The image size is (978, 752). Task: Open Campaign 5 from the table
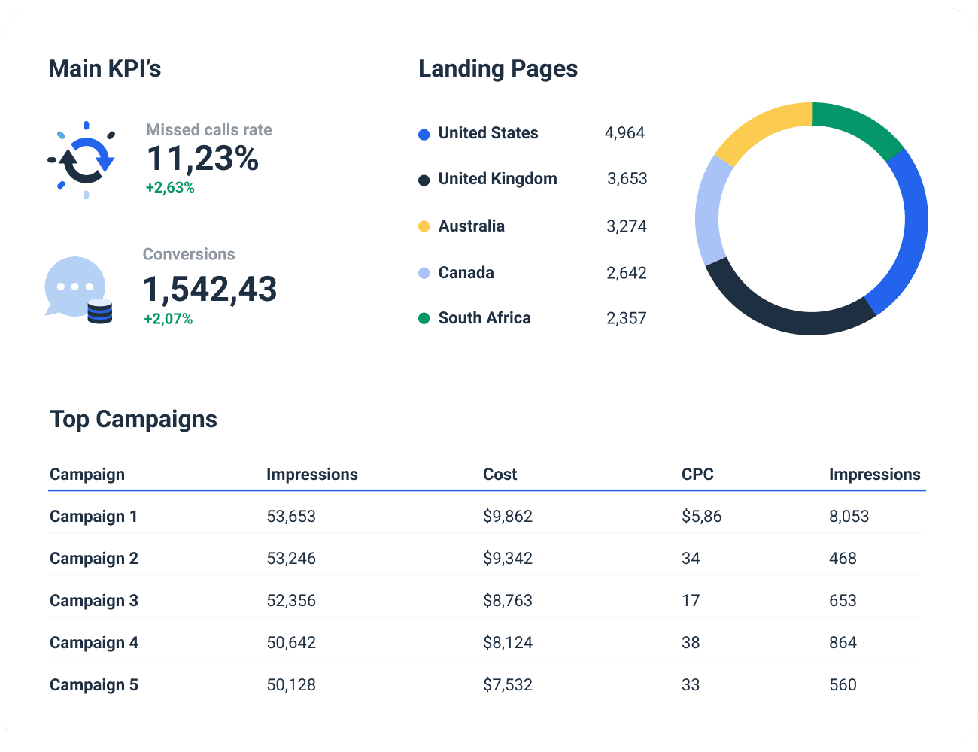coord(93,685)
